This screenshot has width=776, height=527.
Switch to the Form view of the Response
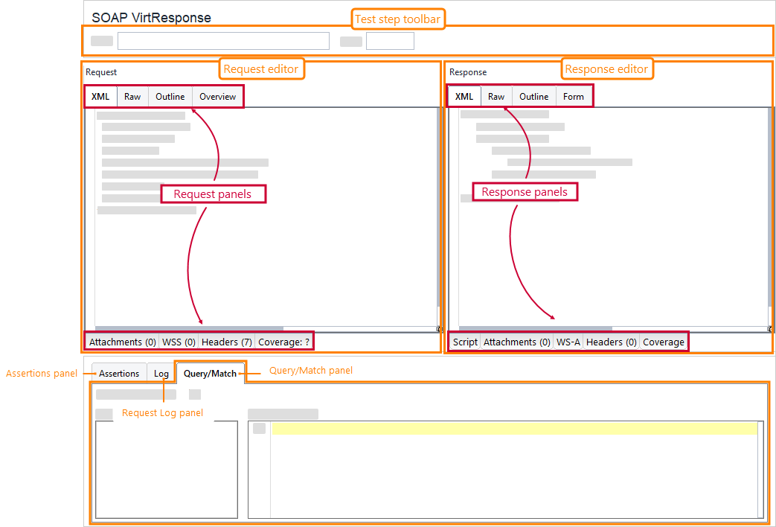574,96
